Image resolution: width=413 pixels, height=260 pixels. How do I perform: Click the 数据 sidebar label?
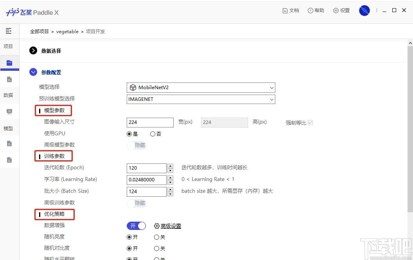(8, 95)
